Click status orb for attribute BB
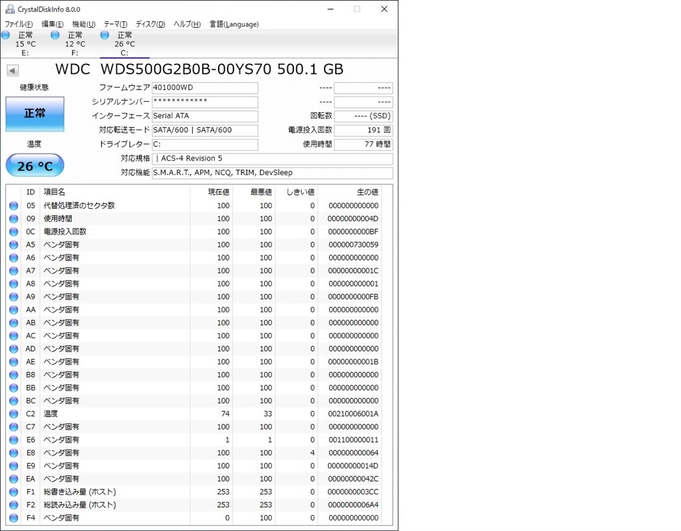 [x=14, y=388]
